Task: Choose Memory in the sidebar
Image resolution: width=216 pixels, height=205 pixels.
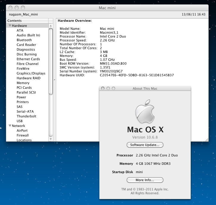Action: (23, 83)
